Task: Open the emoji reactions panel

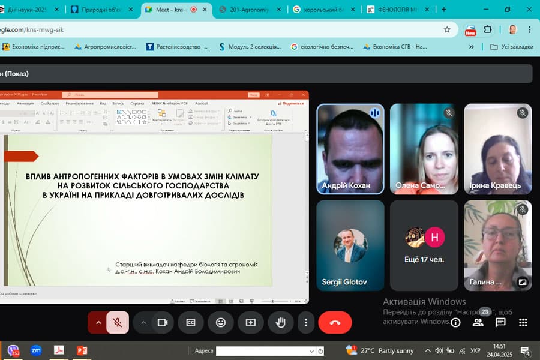Action: click(x=221, y=322)
